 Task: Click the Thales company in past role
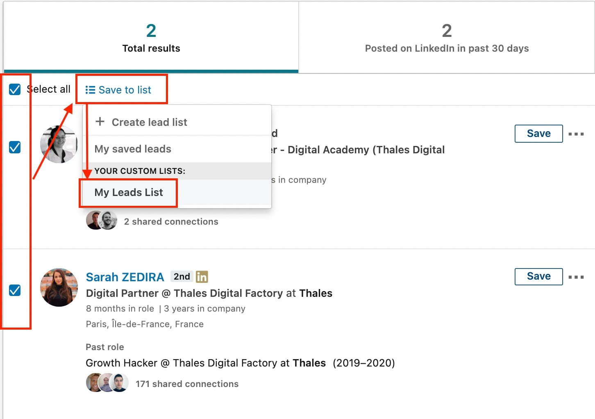point(309,363)
